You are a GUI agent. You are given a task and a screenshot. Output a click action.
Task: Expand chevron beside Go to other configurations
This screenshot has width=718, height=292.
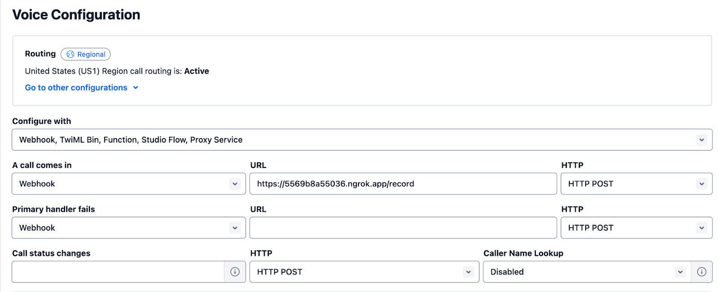tap(136, 87)
